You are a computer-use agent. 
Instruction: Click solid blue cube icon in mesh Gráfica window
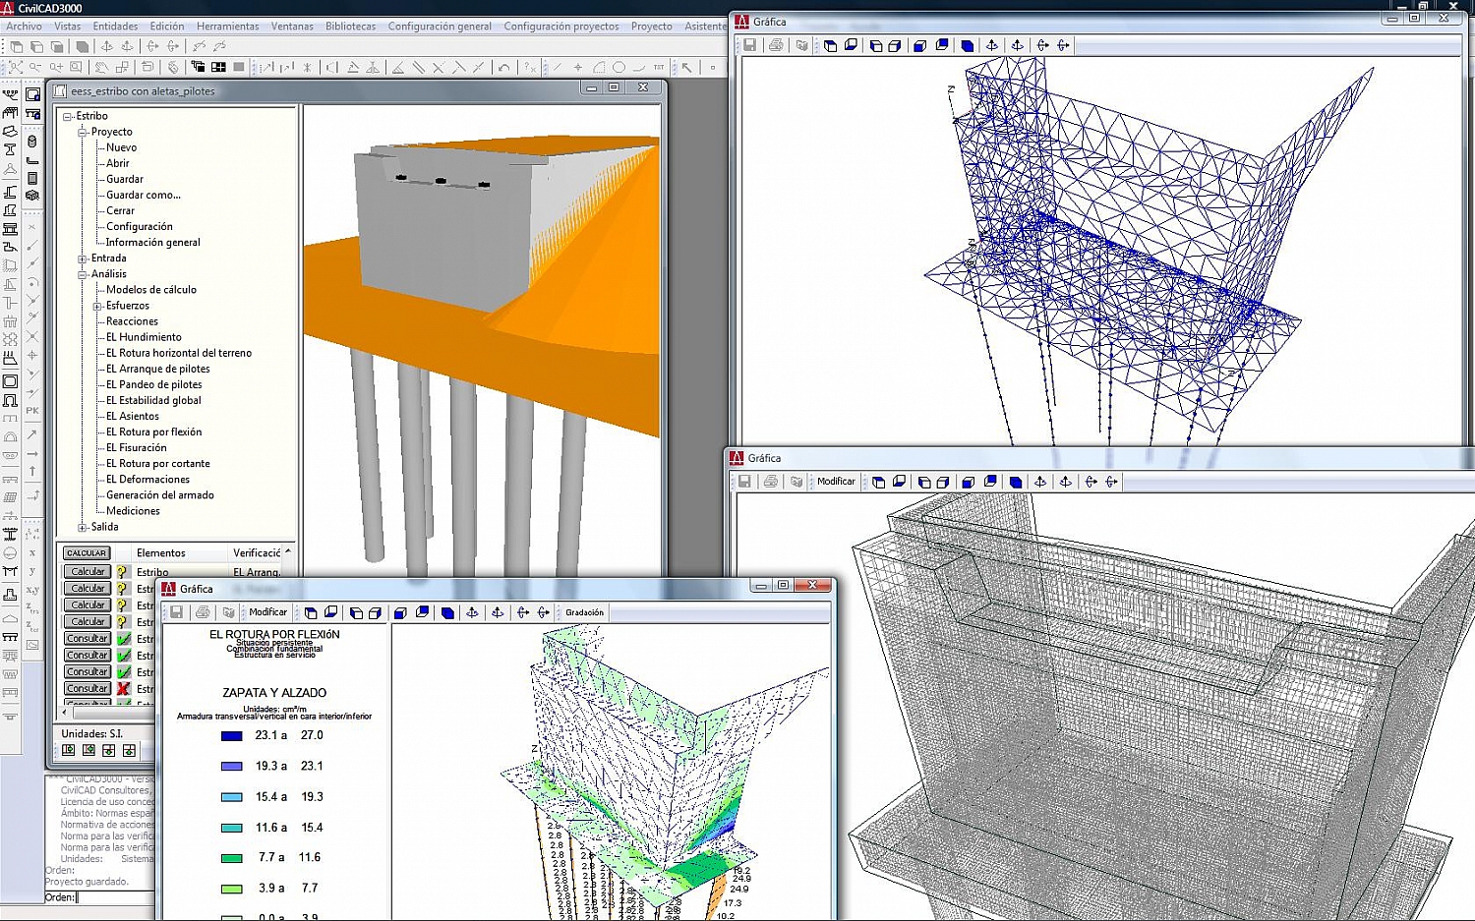point(967,45)
